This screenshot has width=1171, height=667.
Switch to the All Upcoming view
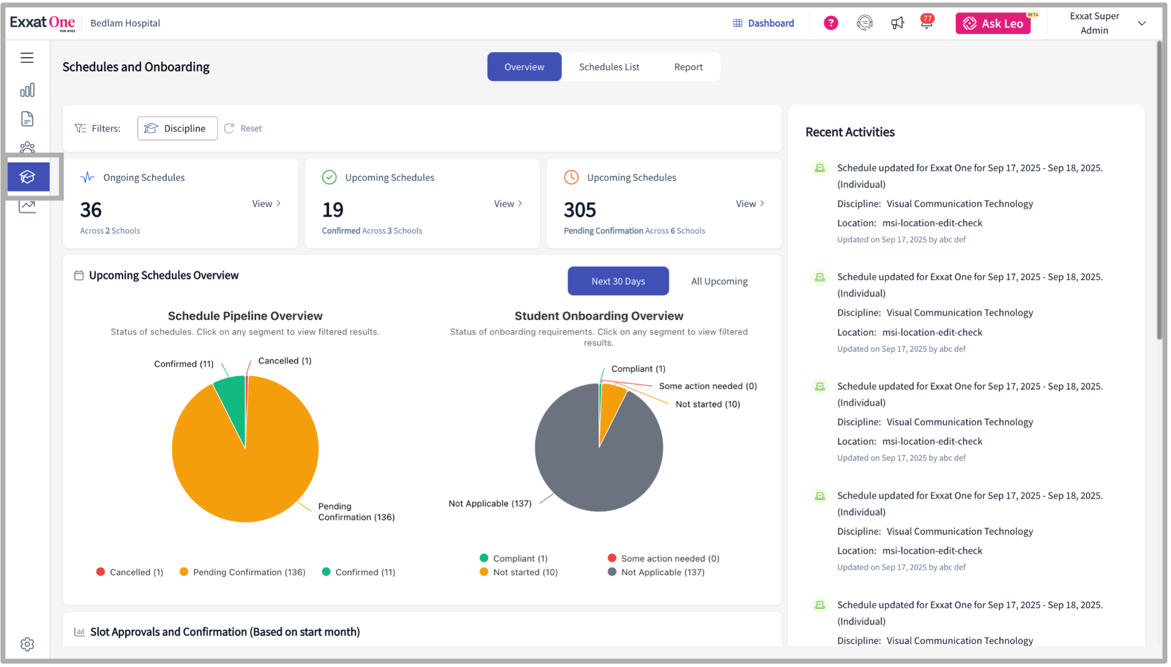(719, 281)
